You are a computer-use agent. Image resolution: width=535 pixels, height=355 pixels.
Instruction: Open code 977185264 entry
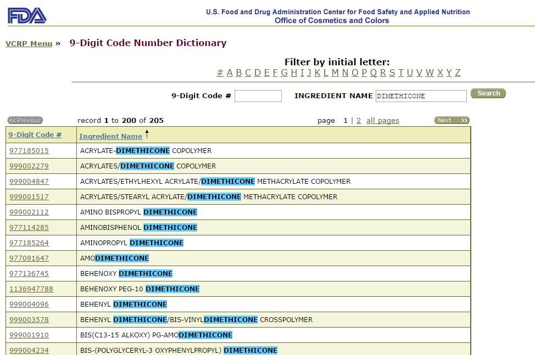pos(29,243)
